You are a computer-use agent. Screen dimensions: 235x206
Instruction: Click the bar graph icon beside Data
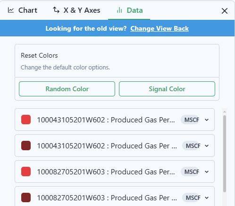coord(119,10)
